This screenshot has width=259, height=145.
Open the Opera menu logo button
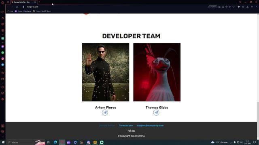2,2
